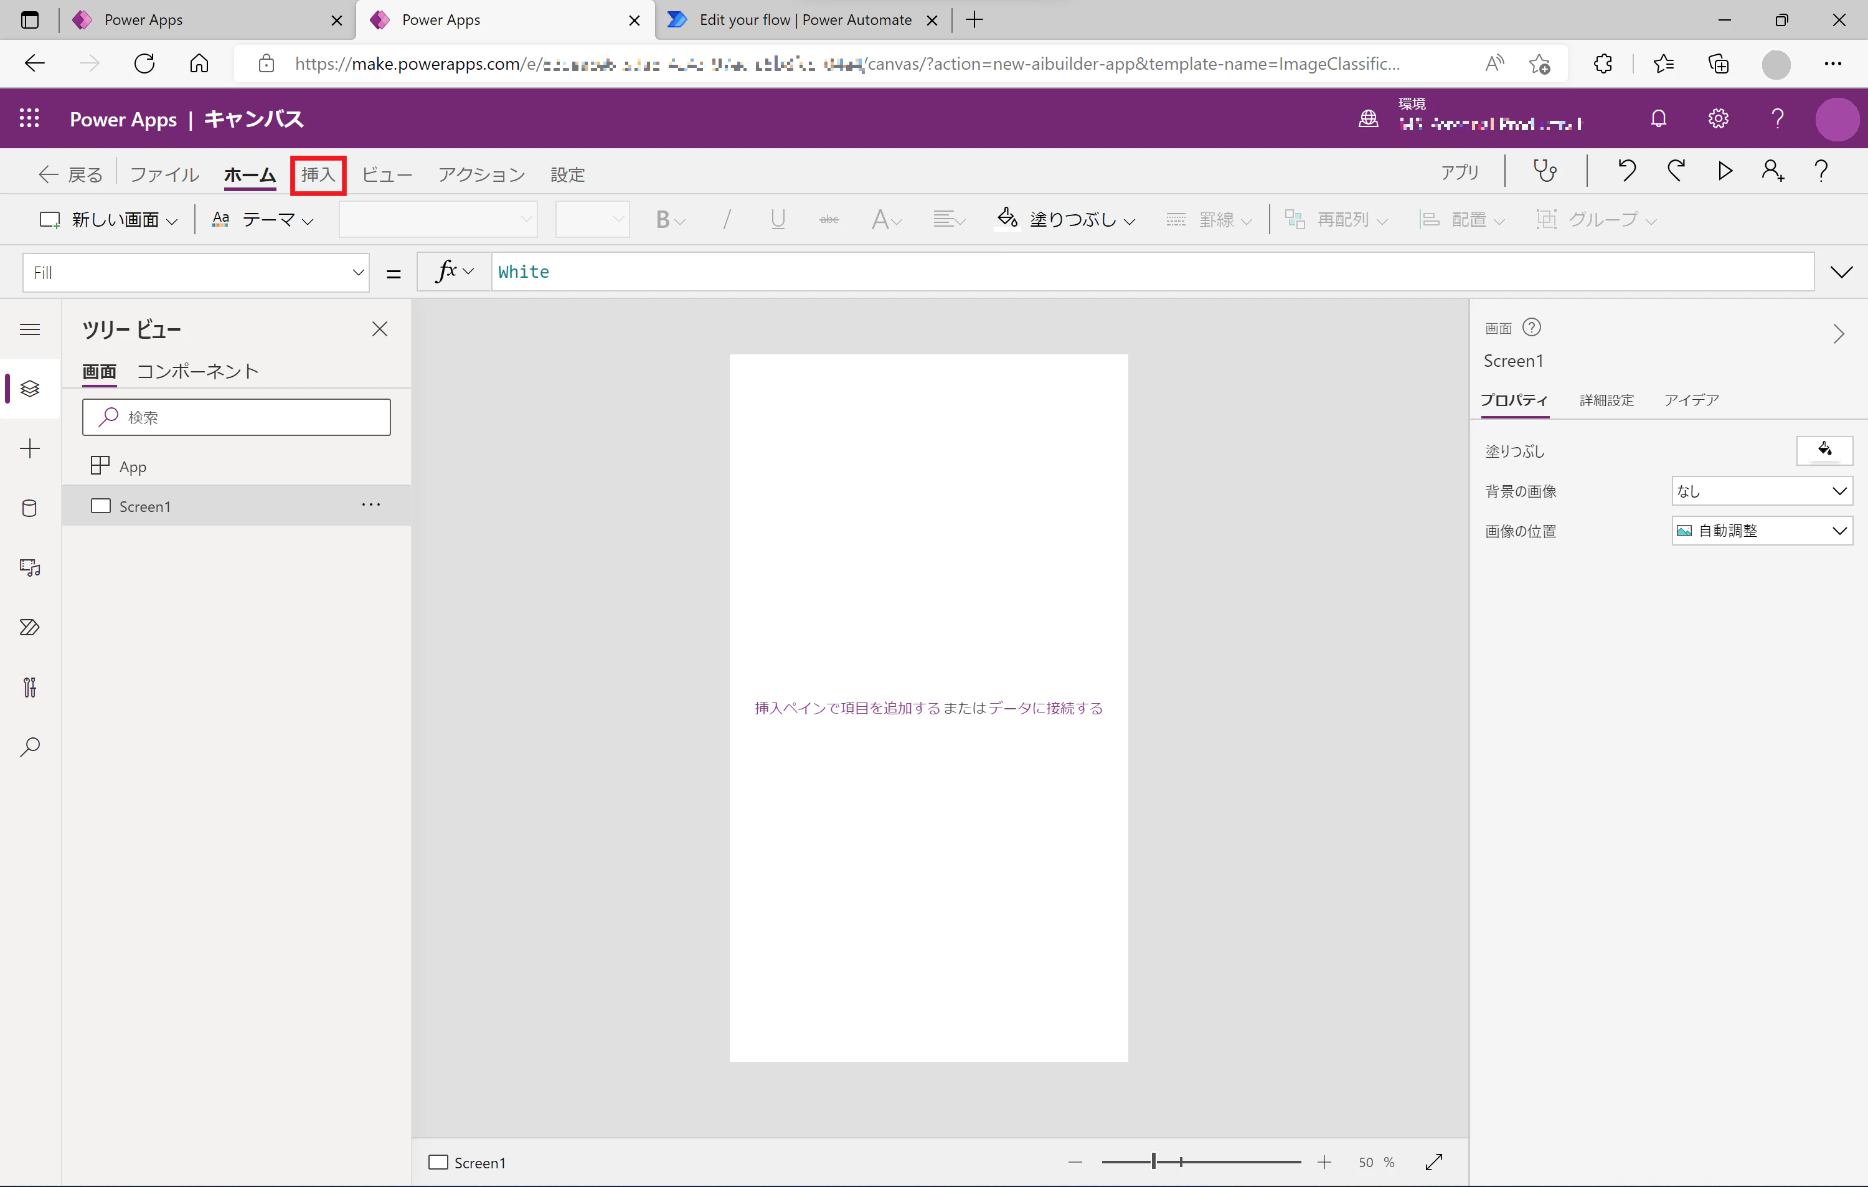Open the advanced tools icon in sidebar

click(29, 688)
